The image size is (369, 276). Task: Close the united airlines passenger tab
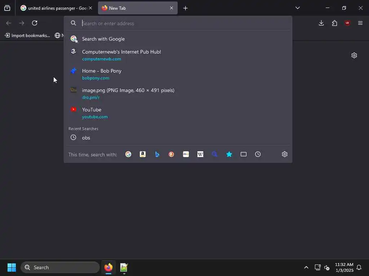[x=90, y=8]
